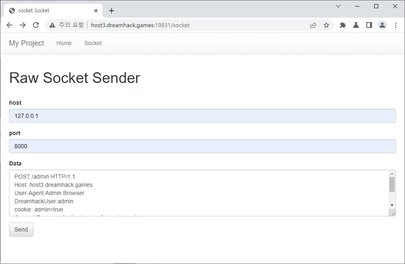The height and width of the screenshot is (264, 405).
Task: Open a new browser tab
Action: 112,11
